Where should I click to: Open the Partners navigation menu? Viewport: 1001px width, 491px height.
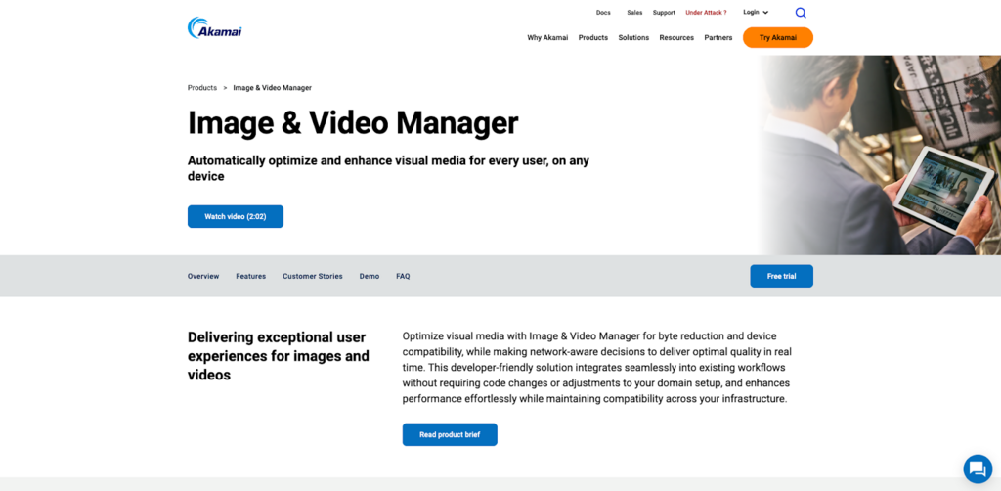click(x=718, y=38)
